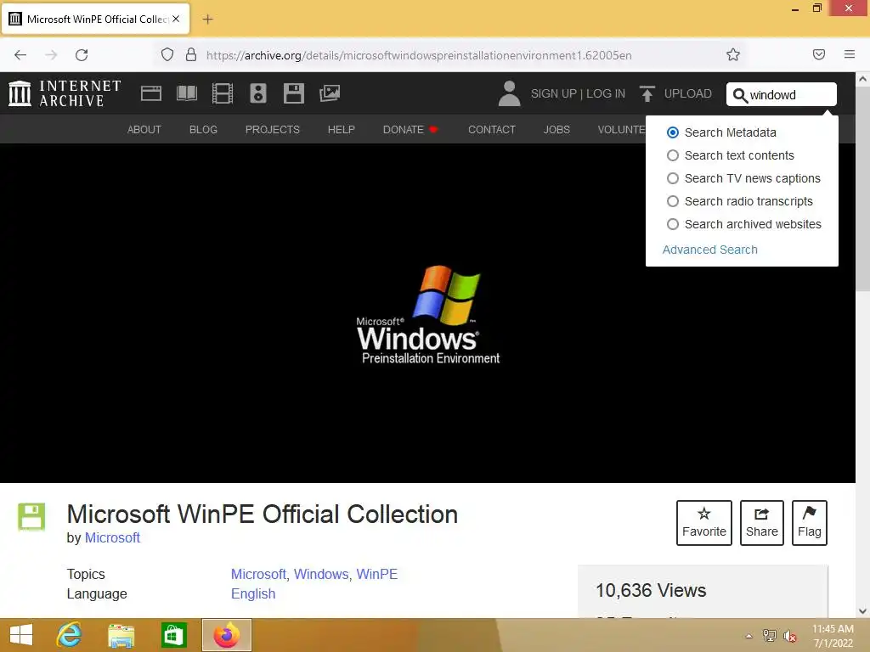Launch Internet Explorer from taskbar
The image size is (870, 652).
70,635
